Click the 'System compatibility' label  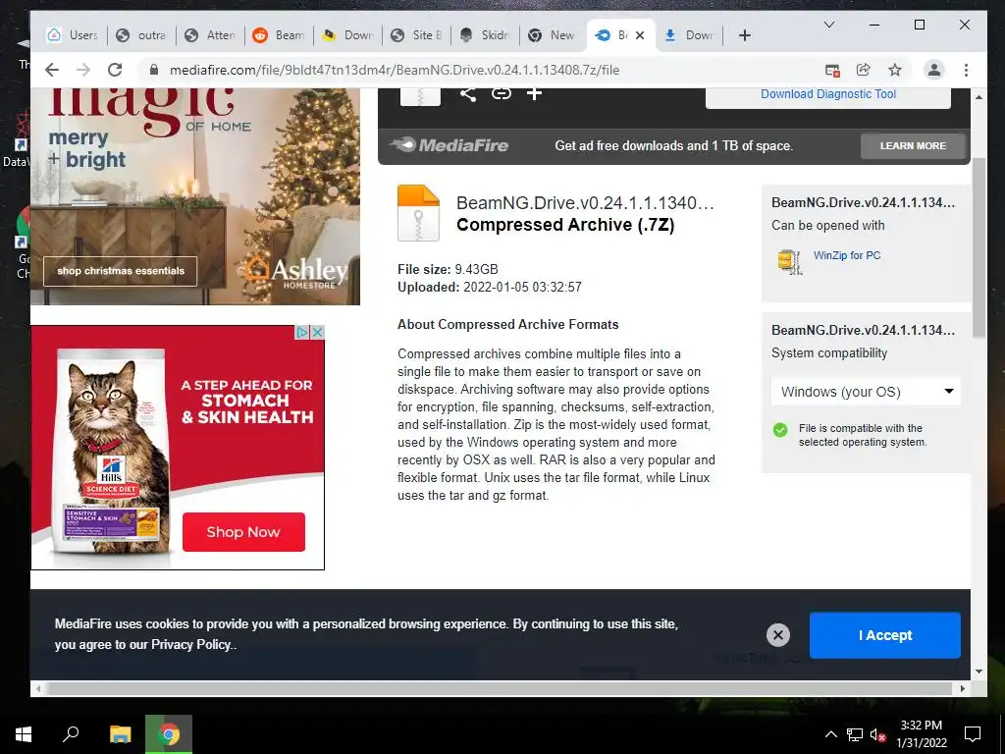(828, 353)
